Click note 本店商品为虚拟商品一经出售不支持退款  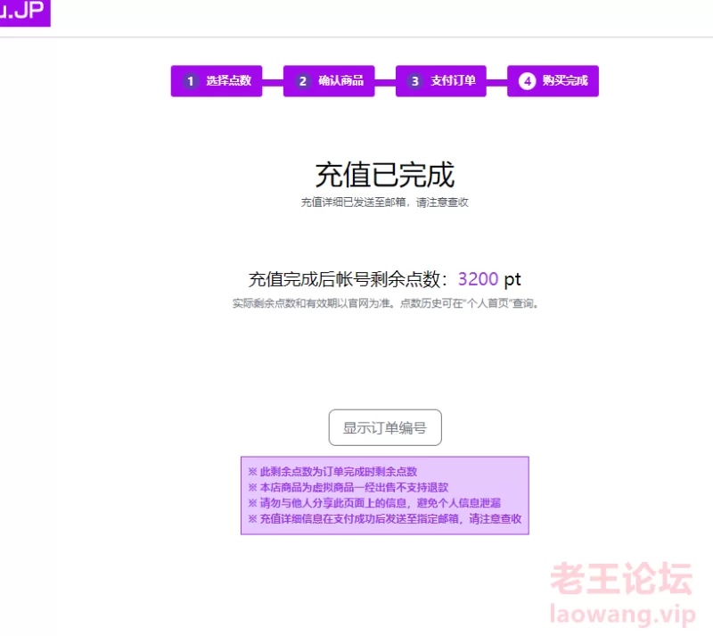[348, 488]
